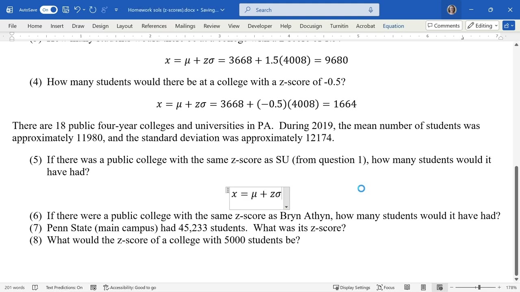Open Customize Quick Access Toolbar dropdown
Screen dimensions: 520x292
coord(116,10)
